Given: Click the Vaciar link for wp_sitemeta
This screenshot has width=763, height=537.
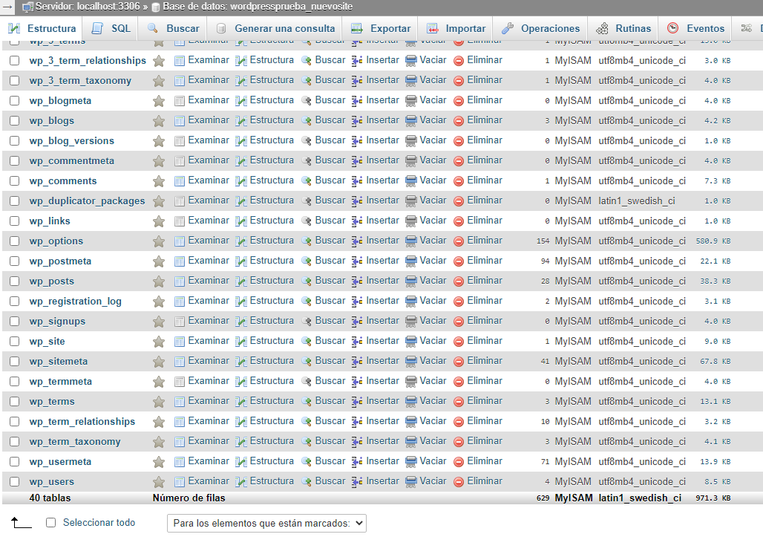Looking at the screenshot, I should 433,361.
